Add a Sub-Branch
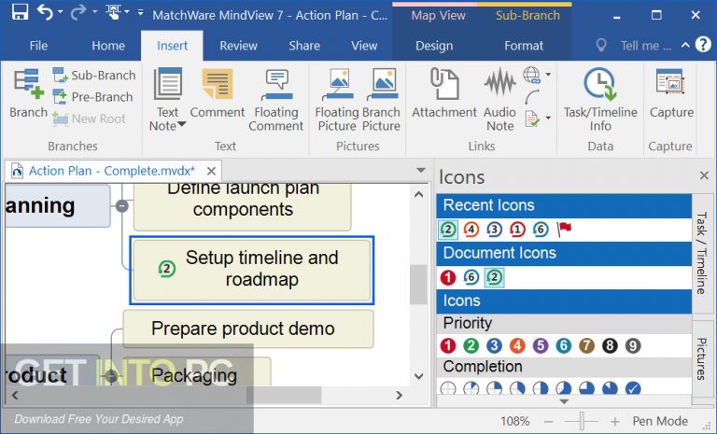717x434 pixels. pos(93,76)
